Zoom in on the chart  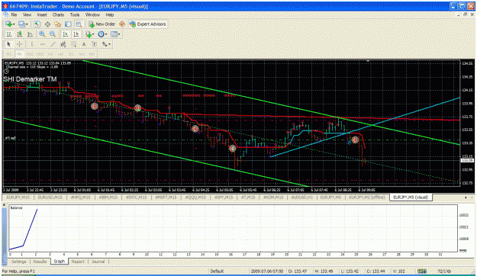tap(42, 34)
